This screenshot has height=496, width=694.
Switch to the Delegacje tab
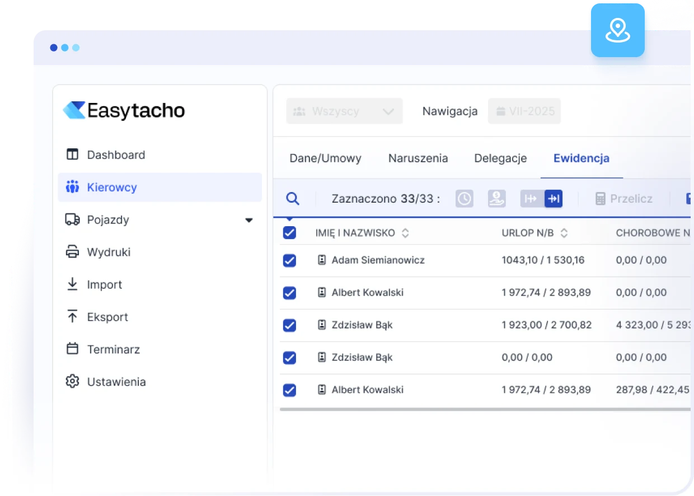(x=500, y=158)
